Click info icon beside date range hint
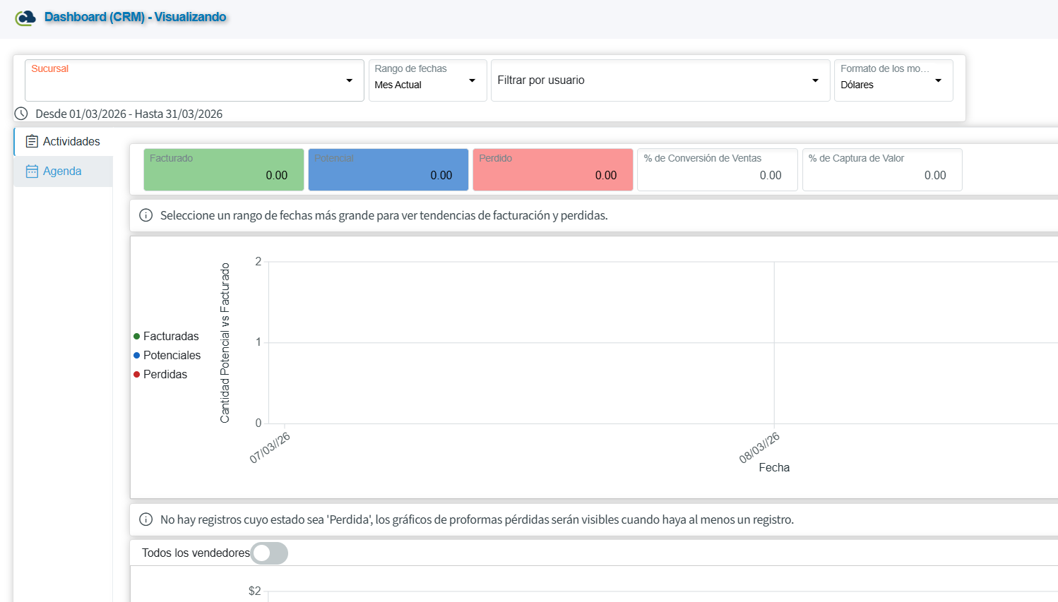This screenshot has height=602, width=1058. point(146,215)
